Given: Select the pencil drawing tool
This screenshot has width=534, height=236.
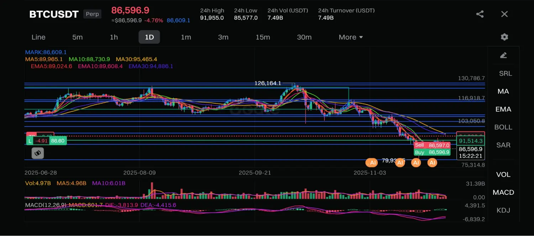Looking at the screenshot, I should pos(503,55).
